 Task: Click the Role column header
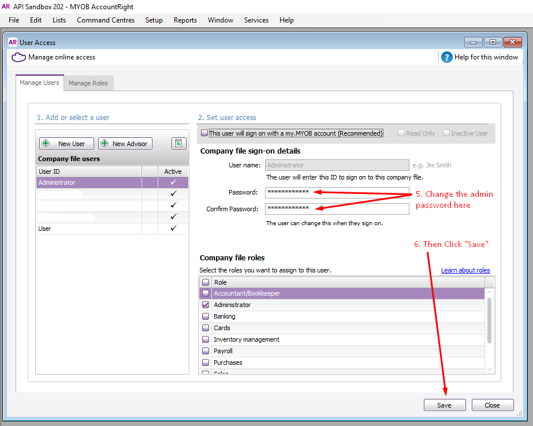(348, 282)
